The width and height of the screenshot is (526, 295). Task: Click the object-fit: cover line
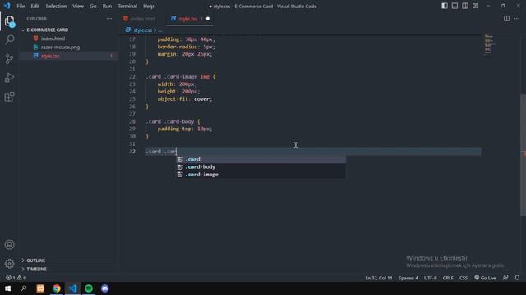[184, 99]
